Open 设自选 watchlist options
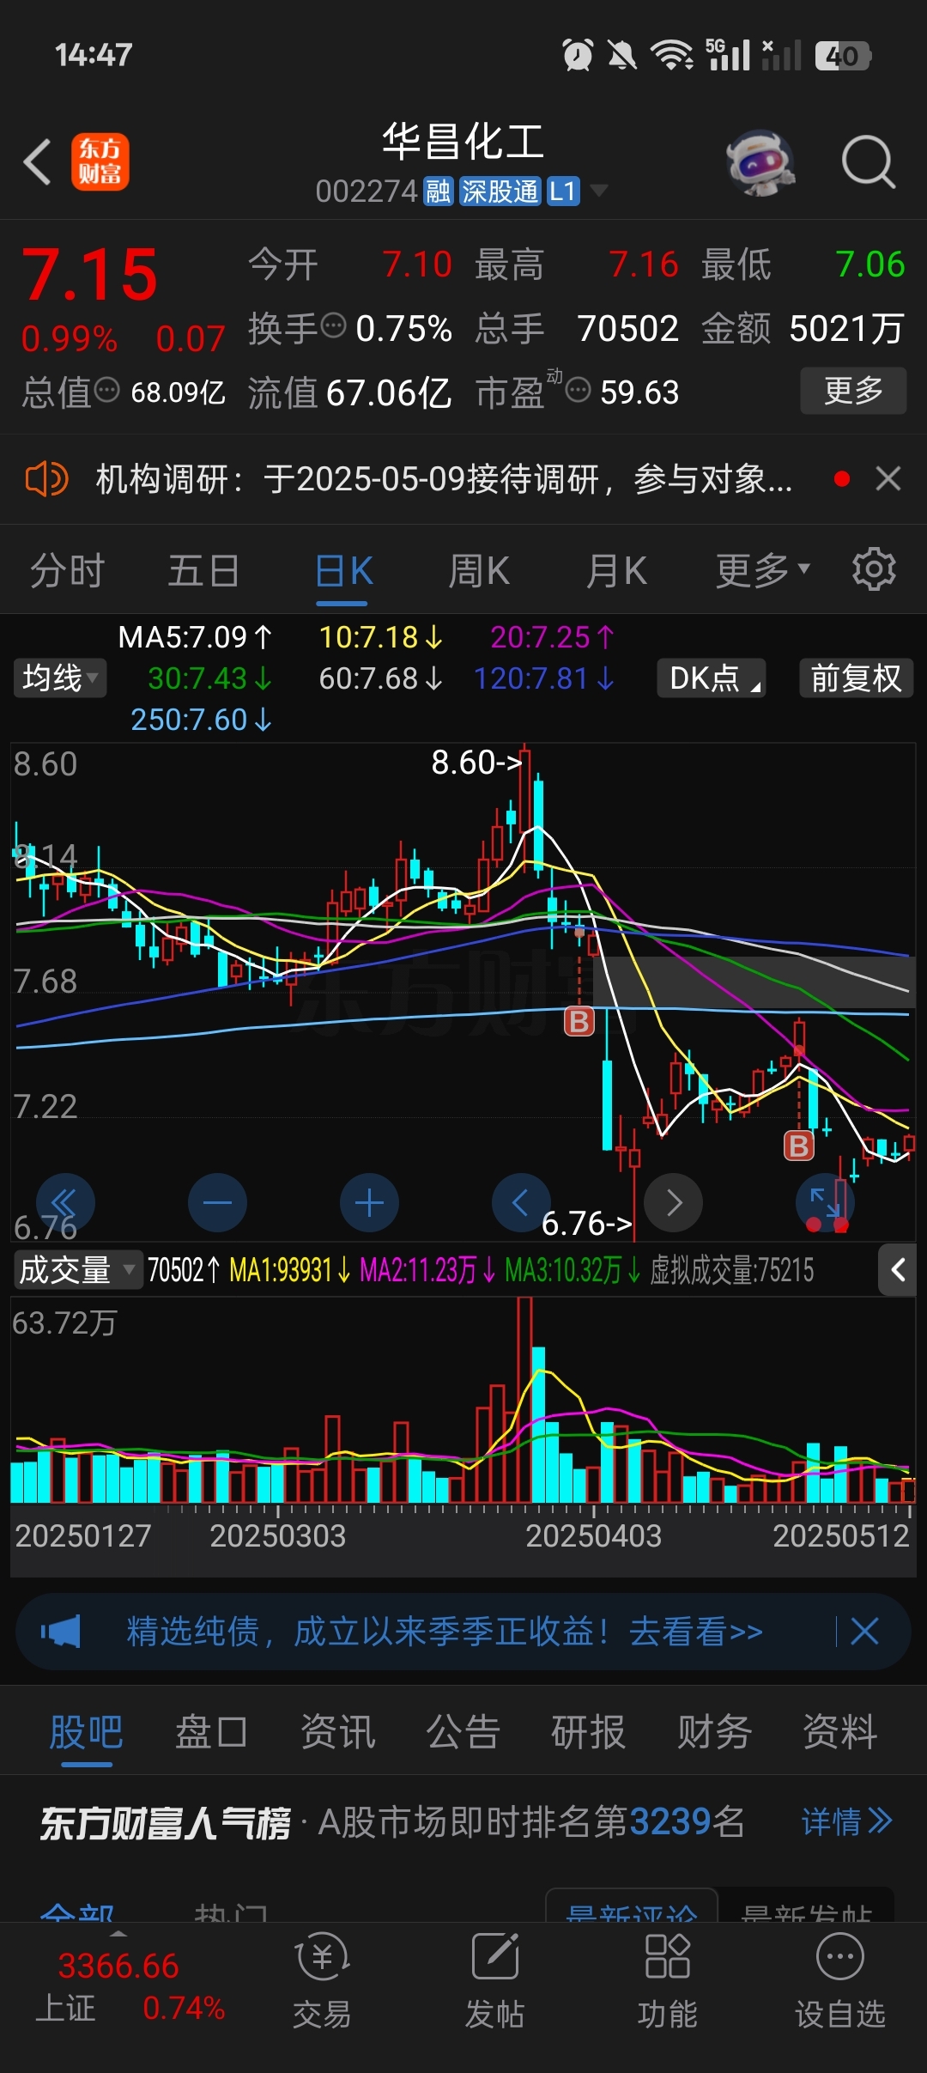The height and width of the screenshot is (2073, 927). pyautogui.click(x=840, y=1983)
